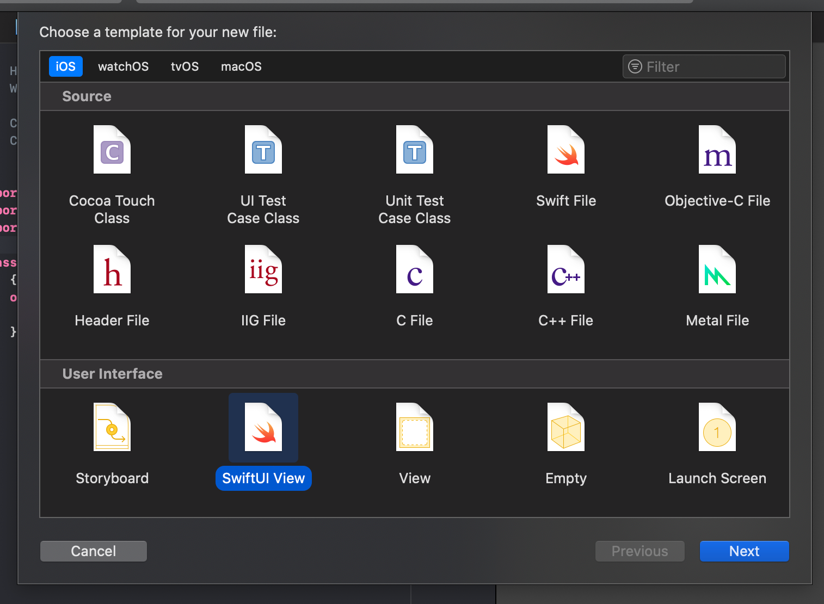This screenshot has height=604, width=824.
Task: Click the 'Metal File' label
Action: (x=717, y=321)
